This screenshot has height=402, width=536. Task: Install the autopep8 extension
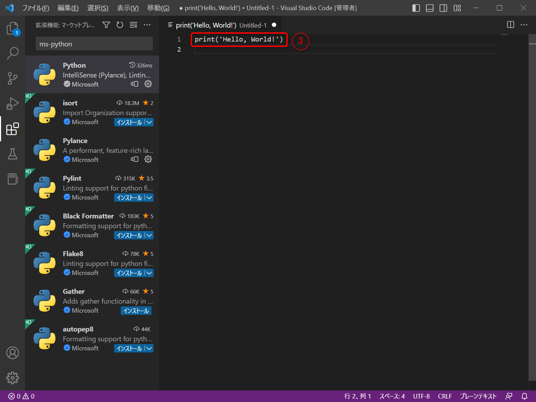tap(129, 348)
